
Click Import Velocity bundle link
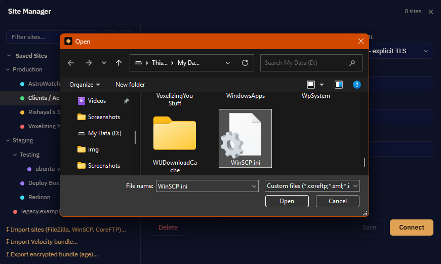tap(42, 242)
